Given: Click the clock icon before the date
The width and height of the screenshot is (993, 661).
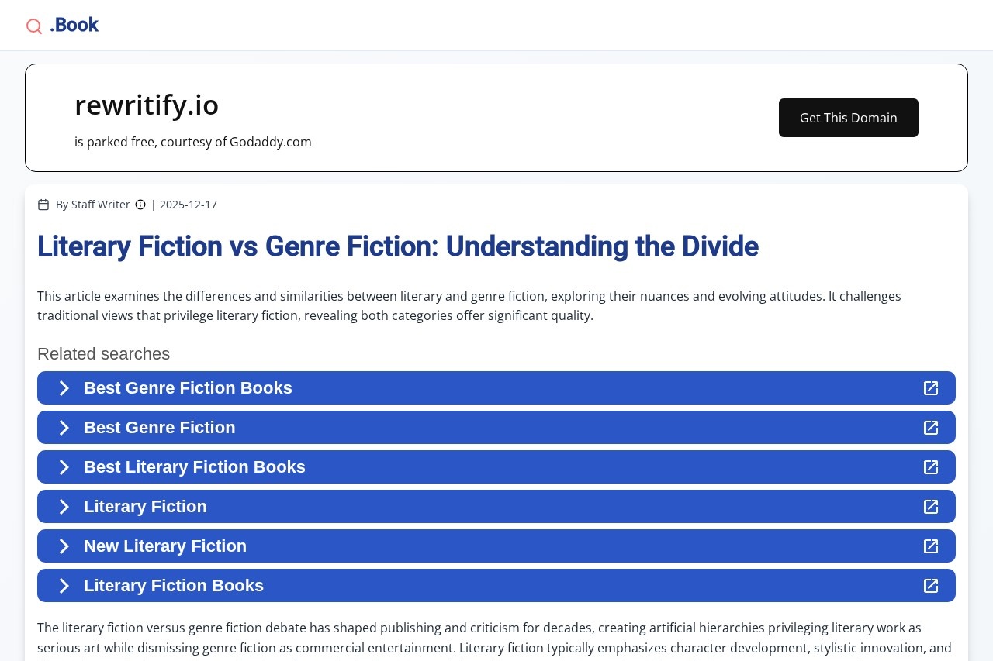Looking at the screenshot, I should pyautogui.click(x=140, y=205).
